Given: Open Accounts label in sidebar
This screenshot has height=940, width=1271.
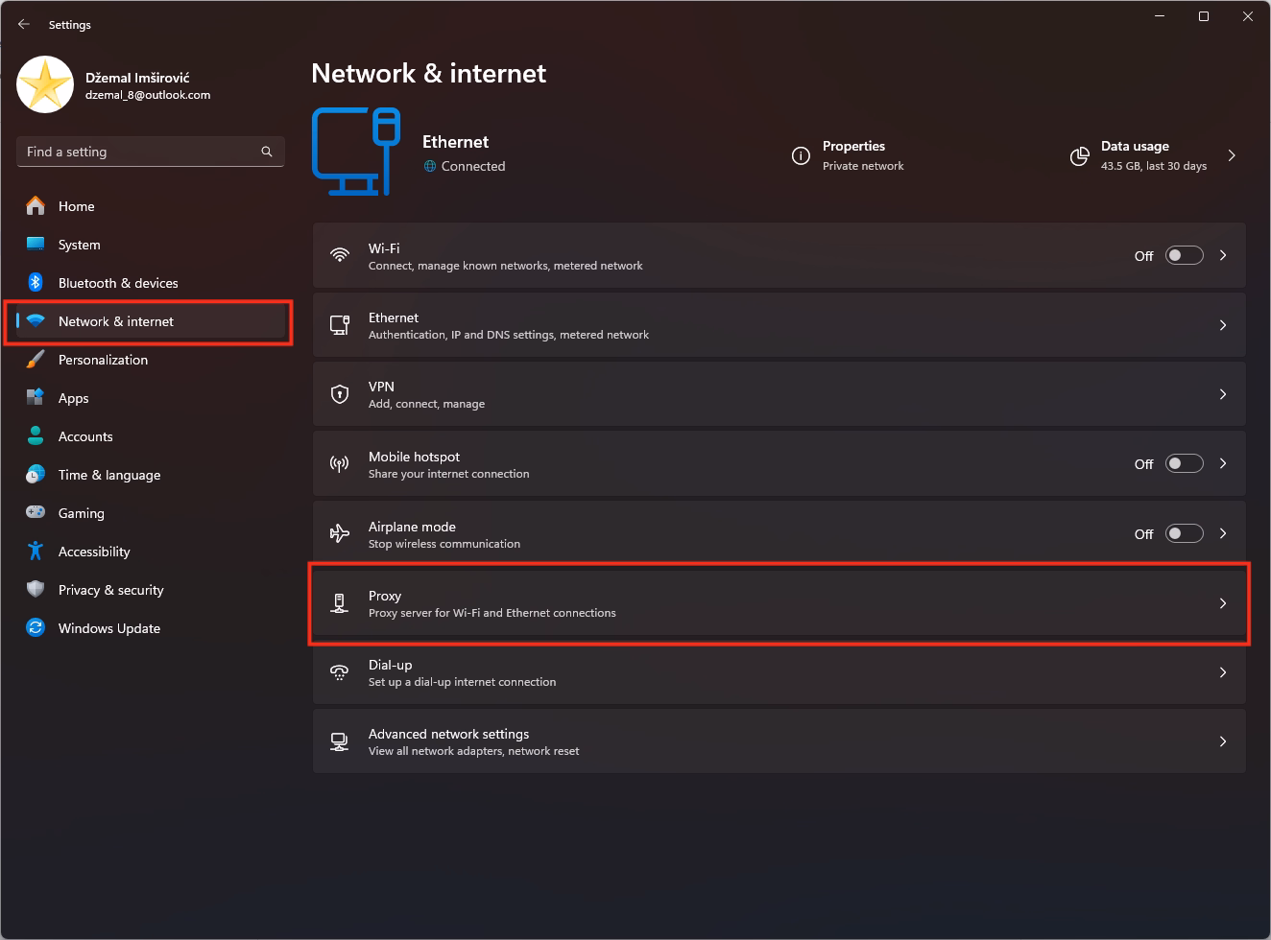Looking at the screenshot, I should [x=85, y=436].
